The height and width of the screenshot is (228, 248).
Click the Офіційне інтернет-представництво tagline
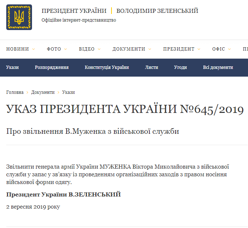(x=79, y=20)
